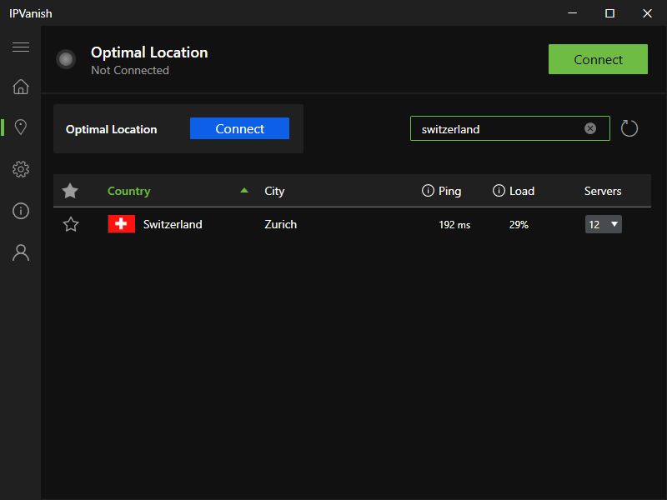Sort by favorites star column header

pyautogui.click(x=70, y=191)
